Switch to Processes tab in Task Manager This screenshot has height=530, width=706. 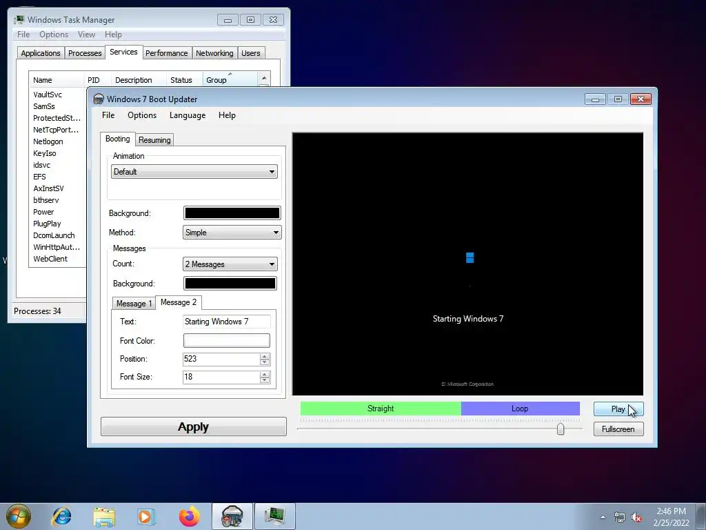(x=85, y=53)
